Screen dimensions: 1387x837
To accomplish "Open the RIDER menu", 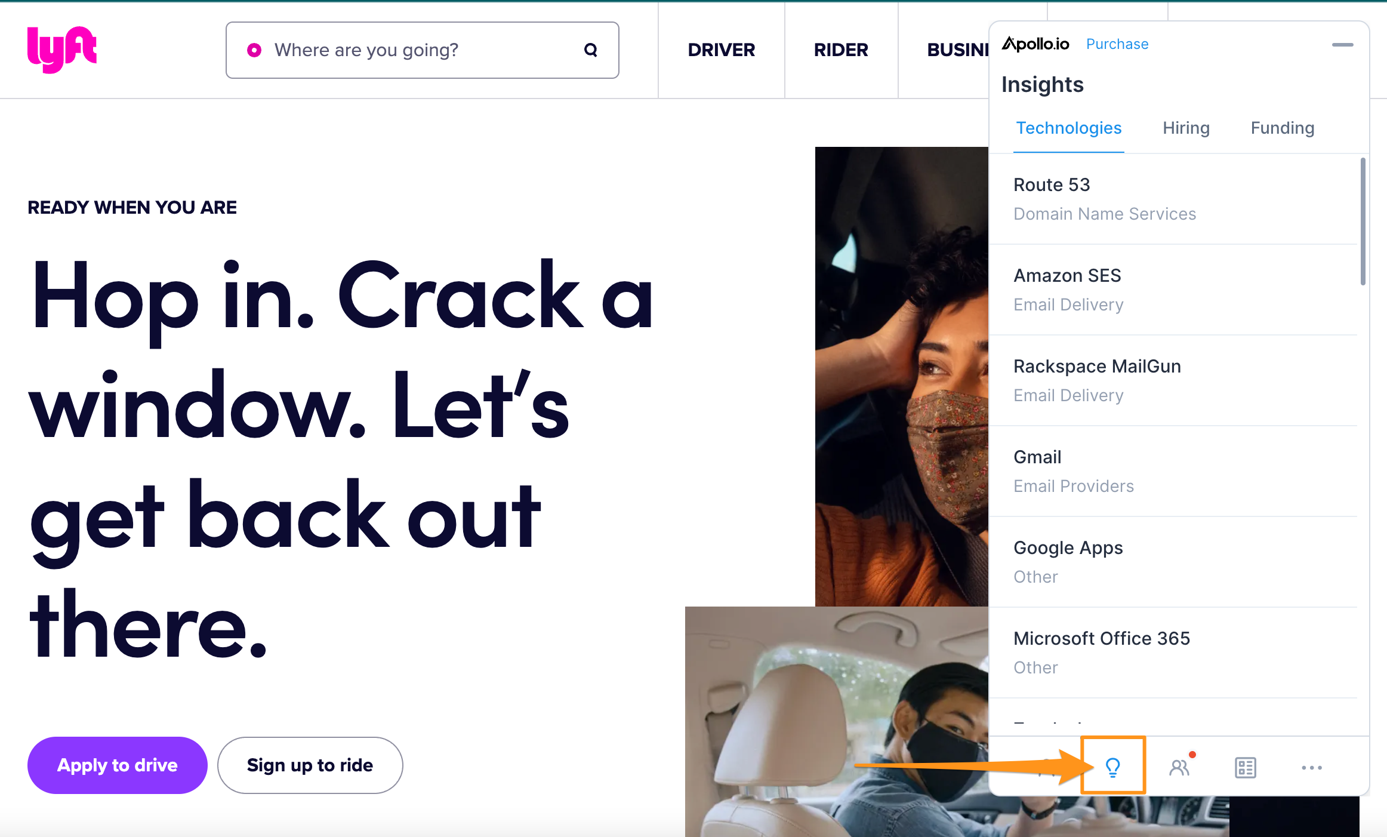I will click(x=841, y=50).
